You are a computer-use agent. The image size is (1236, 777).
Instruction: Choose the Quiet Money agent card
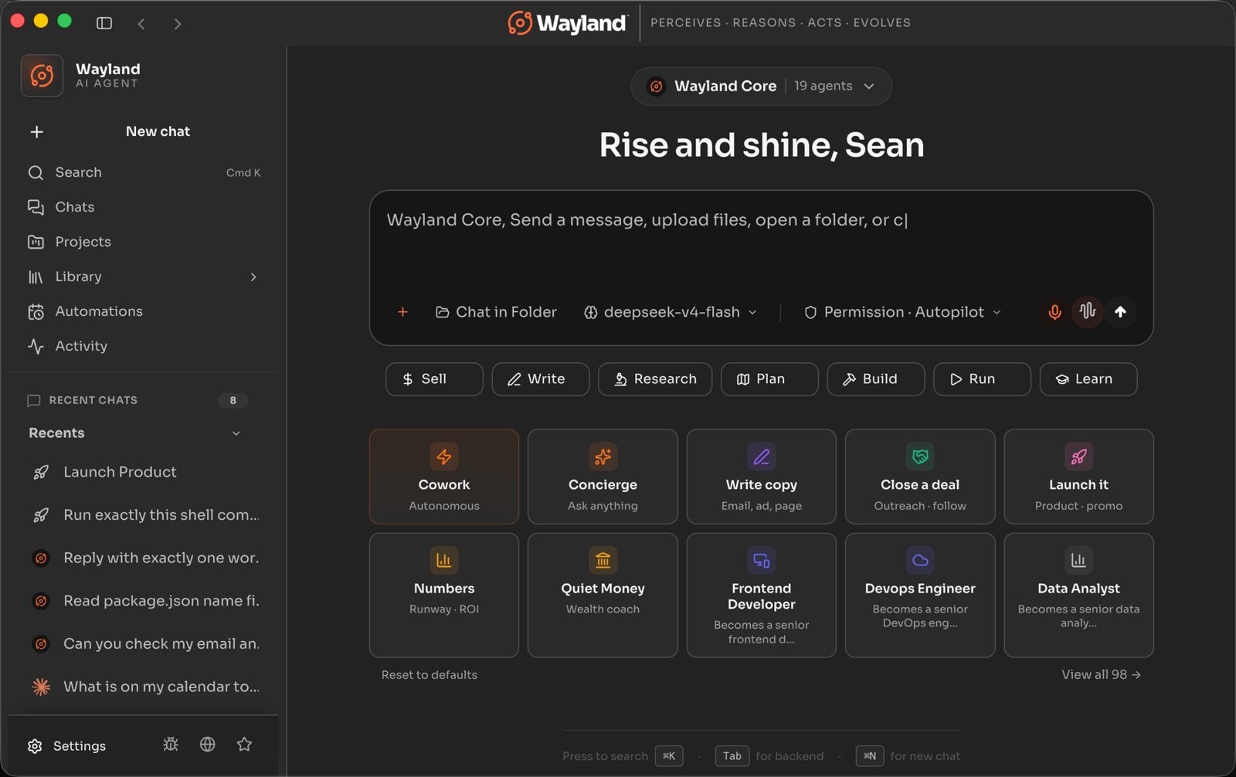(x=603, y=595)
